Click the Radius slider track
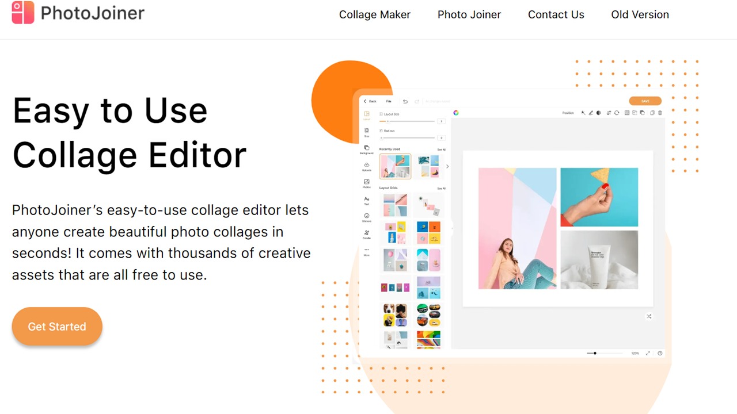The image size is (737, 414). click(407, 138)
